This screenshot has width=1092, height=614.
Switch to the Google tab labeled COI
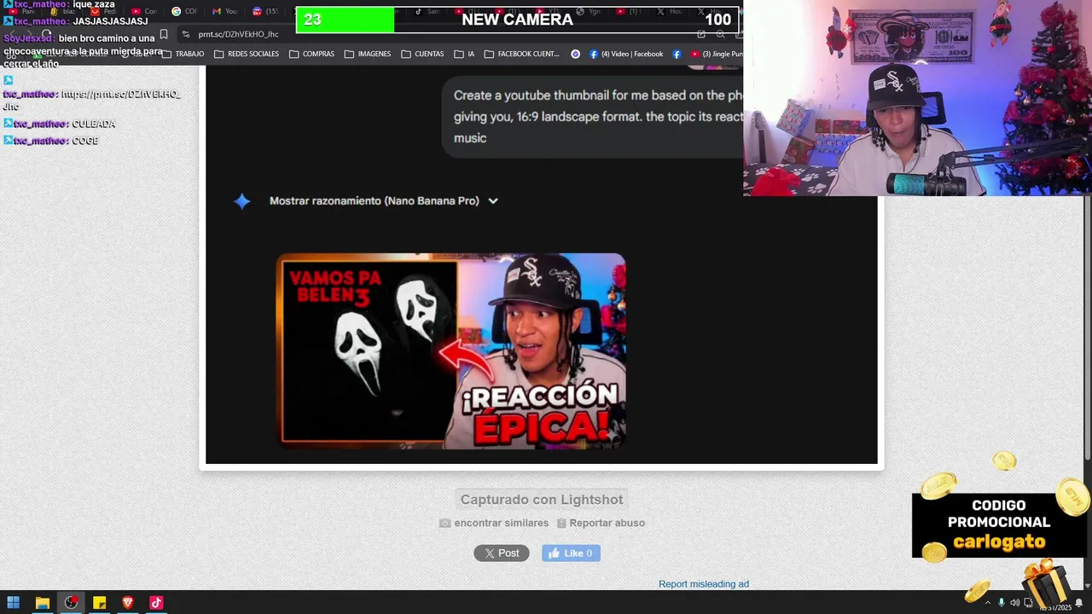coord(184,11)
